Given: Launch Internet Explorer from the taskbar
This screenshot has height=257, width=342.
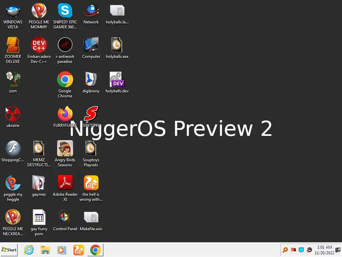Looking at the screenshot, I should tap(29, 250).
